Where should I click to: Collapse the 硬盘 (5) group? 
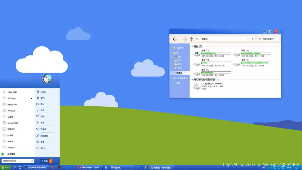tap(192, 46)
